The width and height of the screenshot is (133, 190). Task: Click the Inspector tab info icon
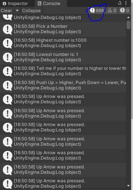pos(4,4)
